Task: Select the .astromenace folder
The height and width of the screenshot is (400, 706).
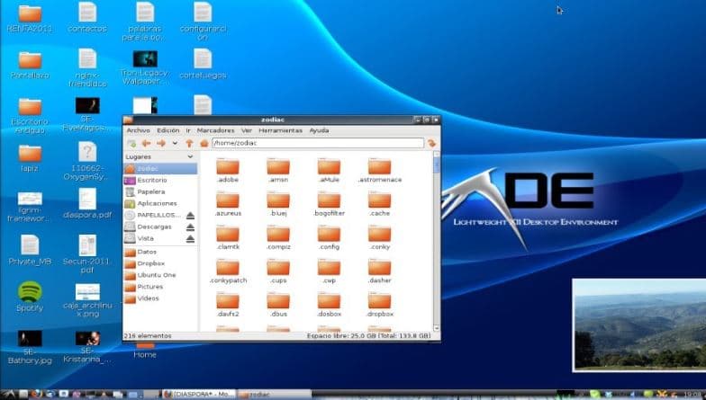Action: pyautogui.click(x=380, y=171)
